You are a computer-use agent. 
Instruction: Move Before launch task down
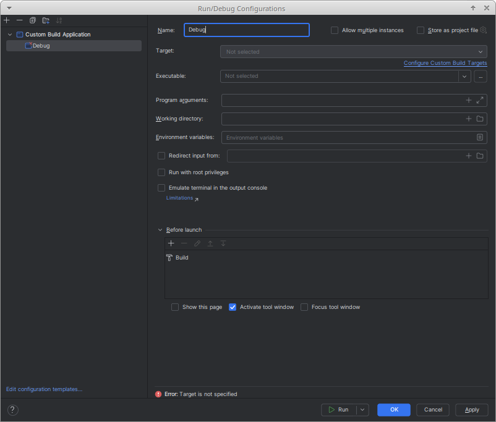(223, 243)
